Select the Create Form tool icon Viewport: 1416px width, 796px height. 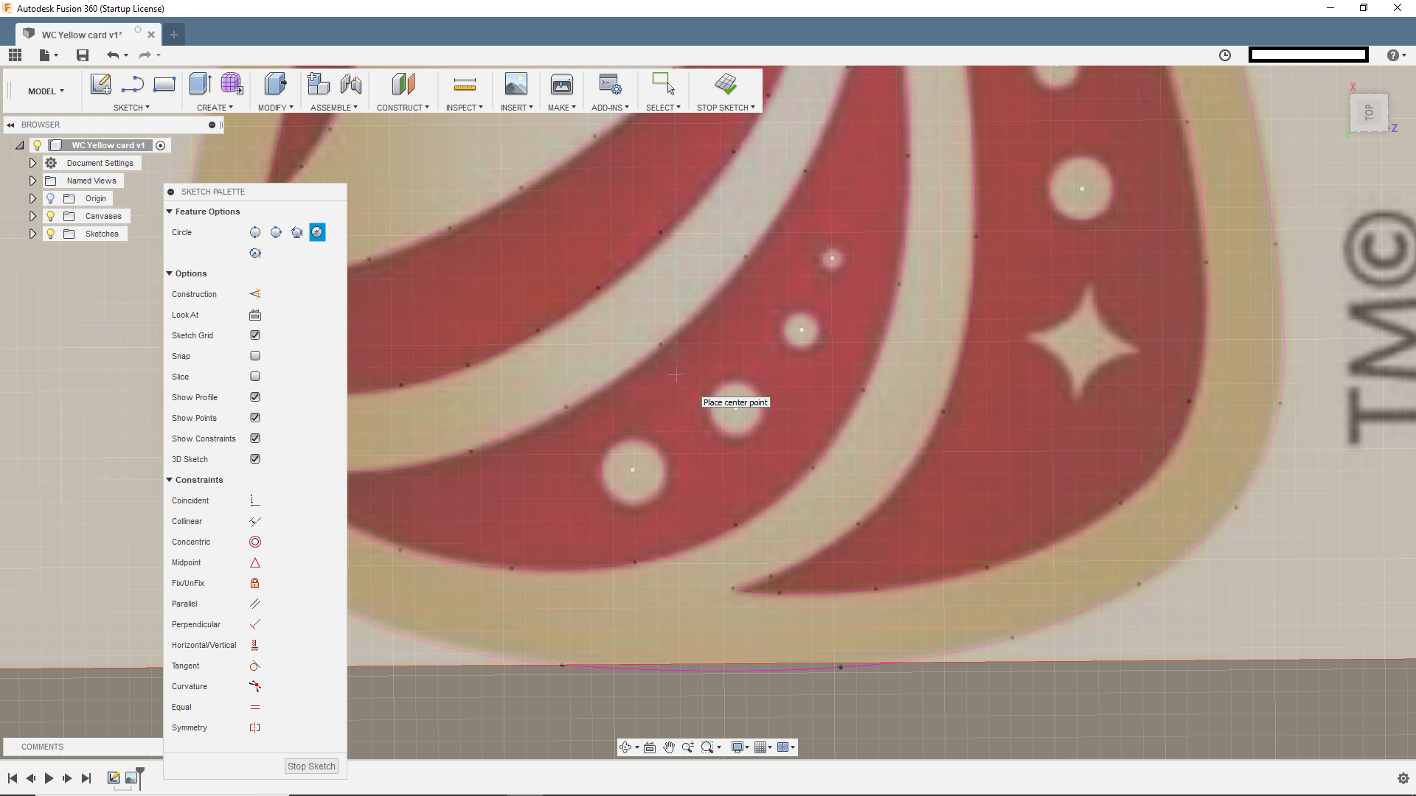tap(232, 84)
